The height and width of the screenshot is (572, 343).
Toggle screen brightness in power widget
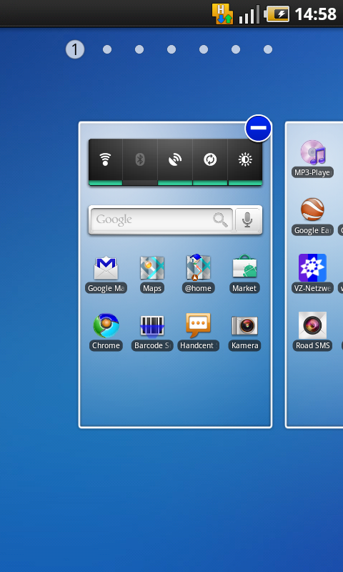[x=245, y=162]
